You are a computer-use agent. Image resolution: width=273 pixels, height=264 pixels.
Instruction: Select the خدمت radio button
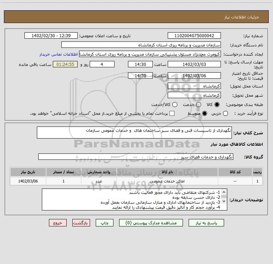coord(199,105)
